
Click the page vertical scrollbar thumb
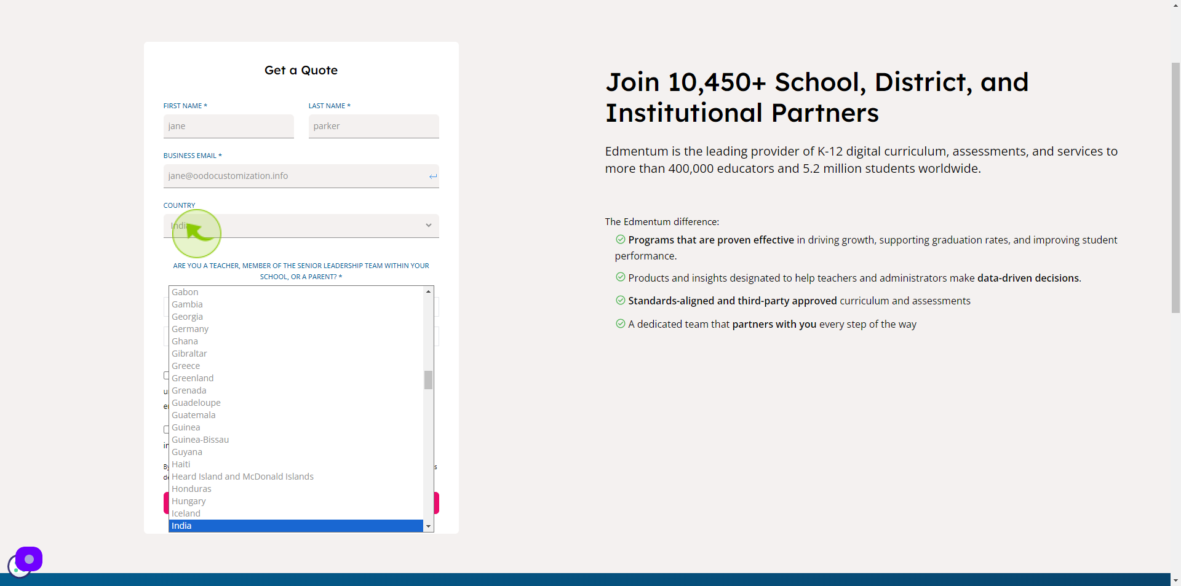1175,188
